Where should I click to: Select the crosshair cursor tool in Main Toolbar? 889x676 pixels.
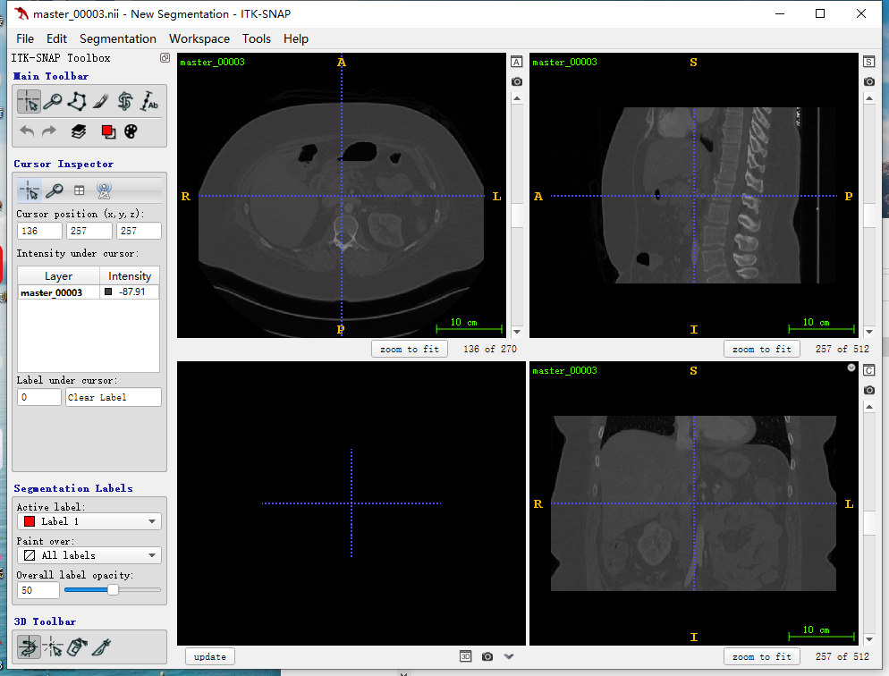tap(29, 102)
